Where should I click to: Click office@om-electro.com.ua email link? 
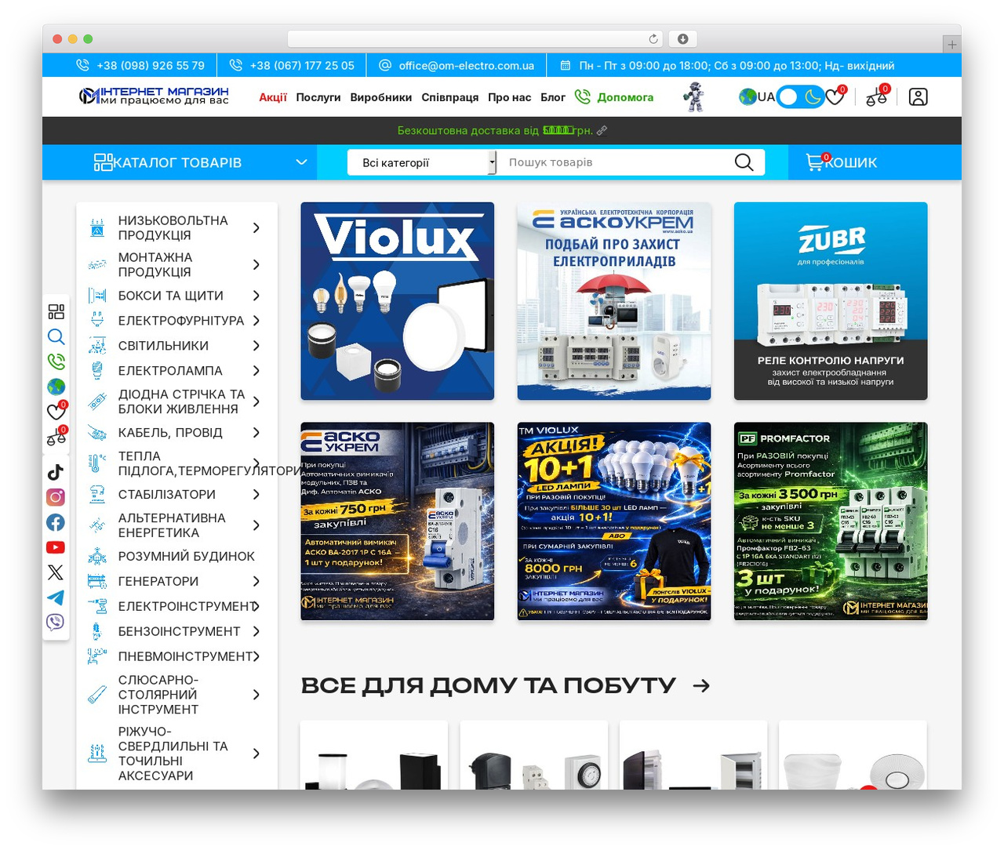(457, 65)
